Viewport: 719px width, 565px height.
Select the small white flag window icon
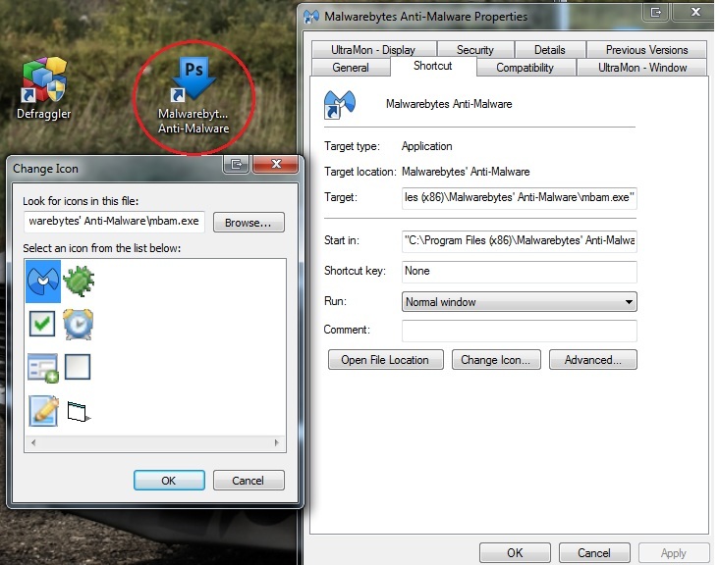pyautogui.click(x=79, y=411)
